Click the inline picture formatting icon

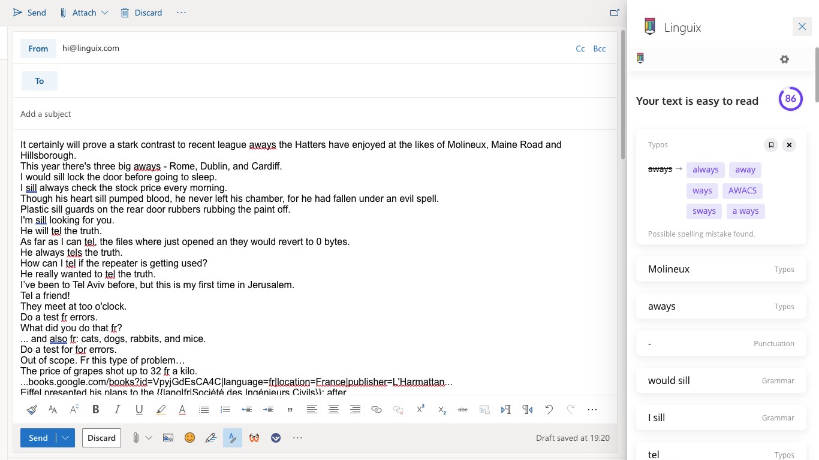(x=484, y=410)
